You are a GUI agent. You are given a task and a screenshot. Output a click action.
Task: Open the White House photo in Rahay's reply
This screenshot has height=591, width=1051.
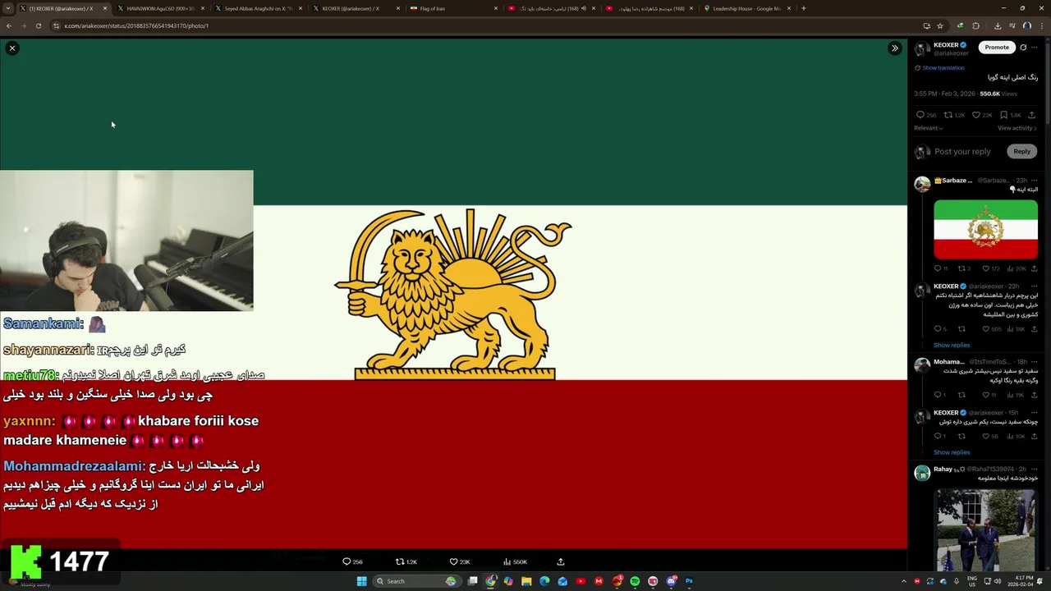[x=985, y=530]
